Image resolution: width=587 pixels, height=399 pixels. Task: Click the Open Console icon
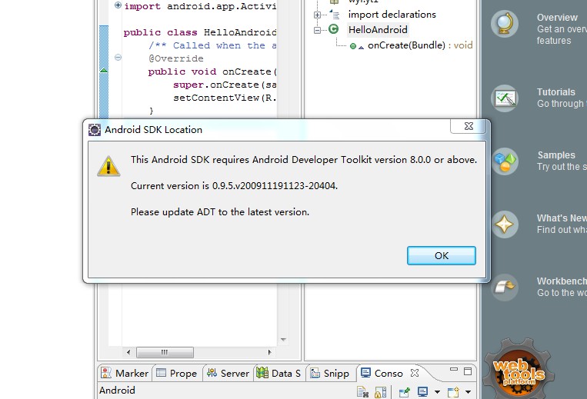click(x=453, y=392)
